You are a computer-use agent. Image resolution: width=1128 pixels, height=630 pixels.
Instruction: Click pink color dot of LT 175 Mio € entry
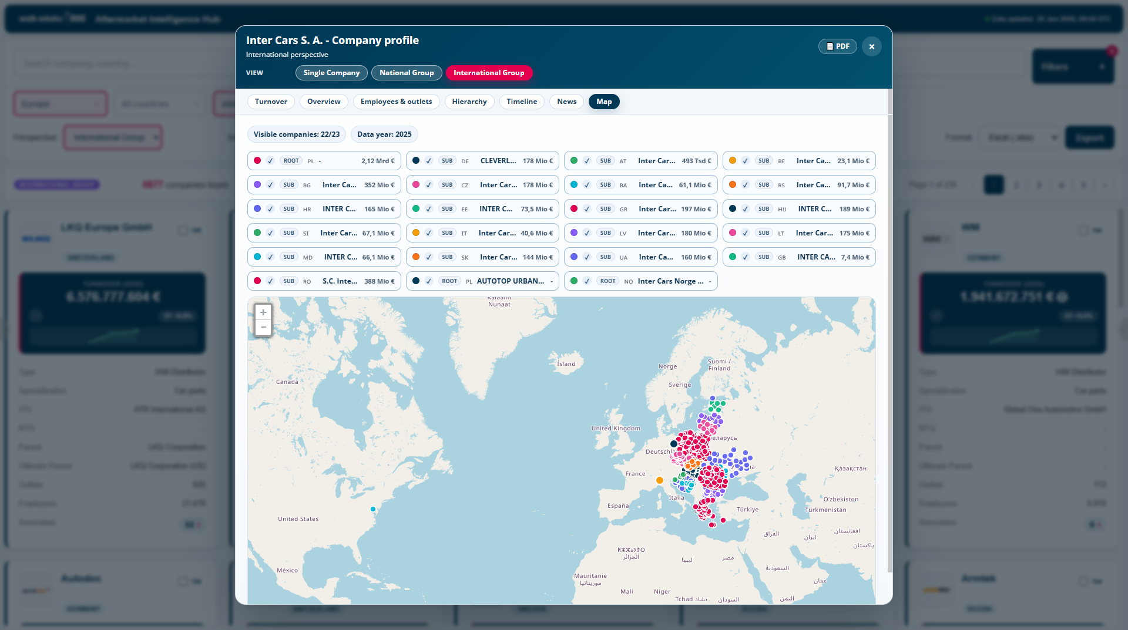(733, 233)
